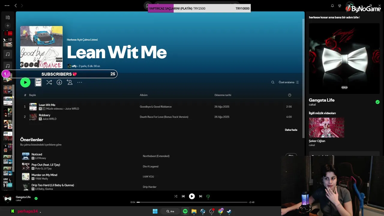384x216 pixels.
Task: Go forward with the right arrow
Action: point(22,5)
